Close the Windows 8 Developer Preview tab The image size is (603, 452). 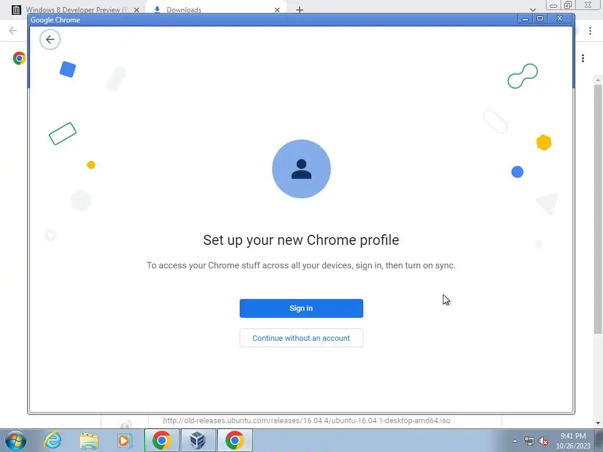point(137,10)
